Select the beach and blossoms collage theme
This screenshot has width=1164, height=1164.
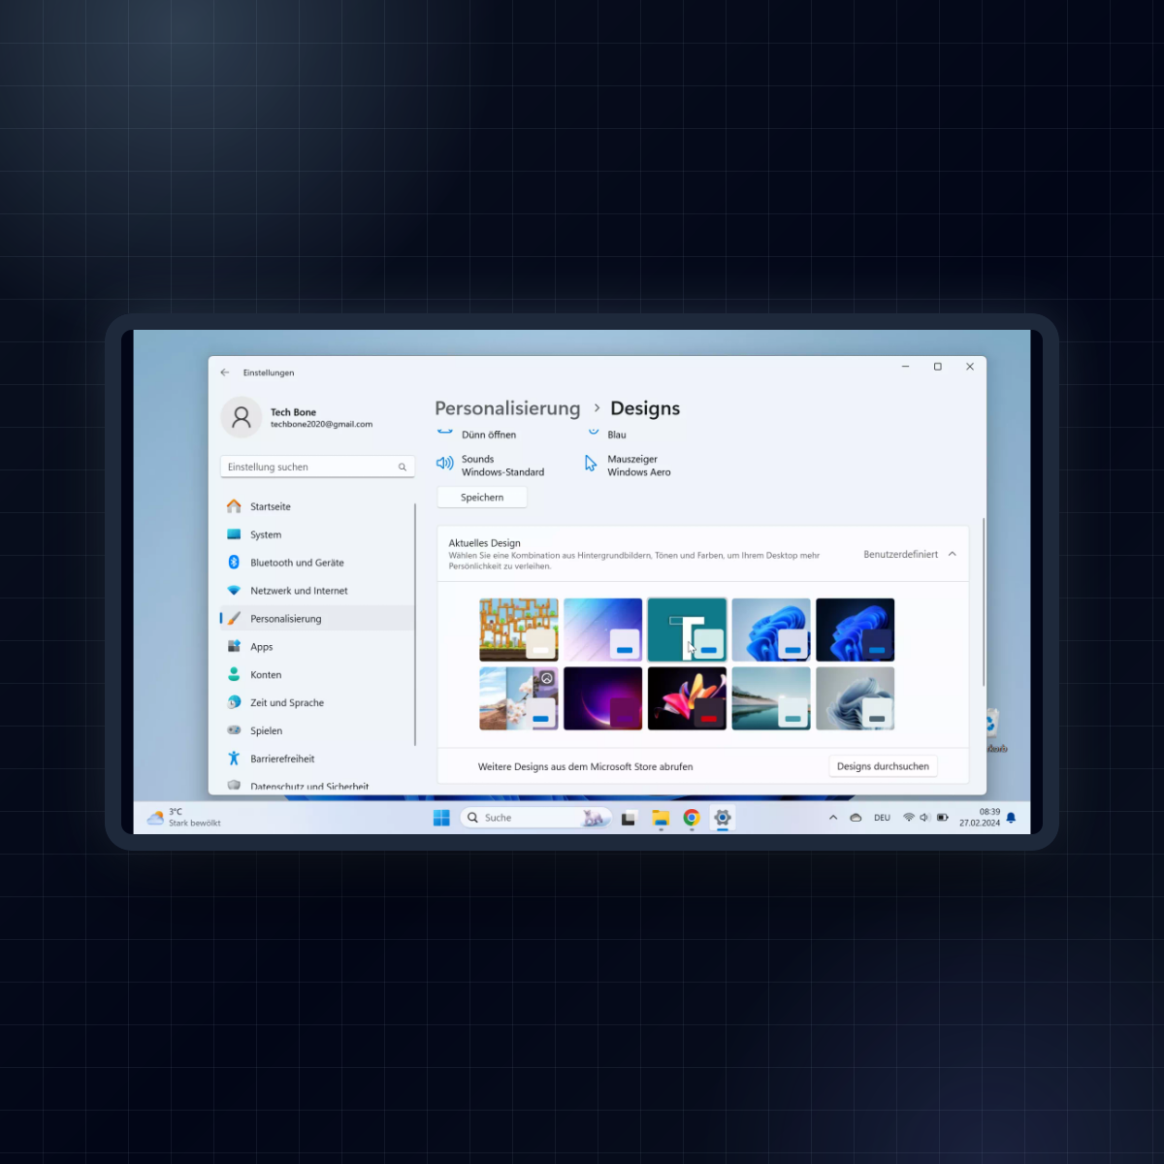(519, 698)
